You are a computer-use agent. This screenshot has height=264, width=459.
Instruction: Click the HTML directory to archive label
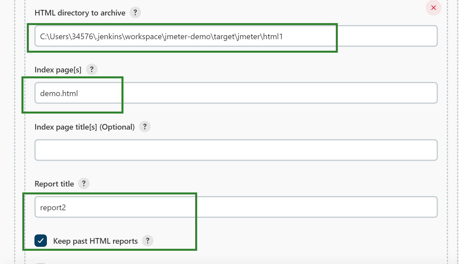pos(80,13)
